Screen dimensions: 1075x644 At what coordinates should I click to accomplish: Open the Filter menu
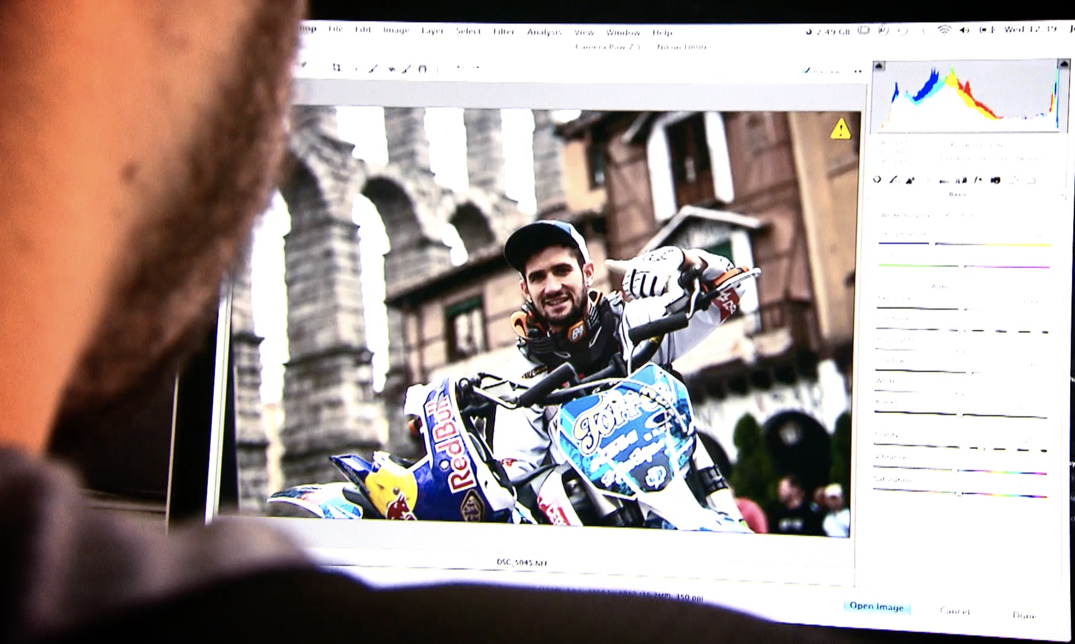(x=504, y=31)
